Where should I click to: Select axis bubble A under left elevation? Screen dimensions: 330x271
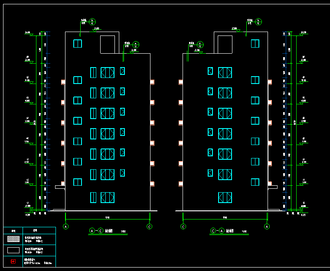point(66,226)
